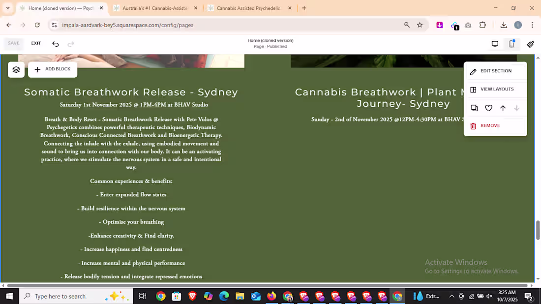Choose EDIT SECTION from the section menu
Screen dimensions: 541x304
click(495, 71)
